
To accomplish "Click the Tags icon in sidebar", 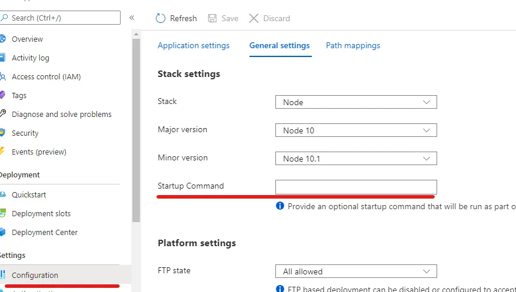I will point(2,95).
